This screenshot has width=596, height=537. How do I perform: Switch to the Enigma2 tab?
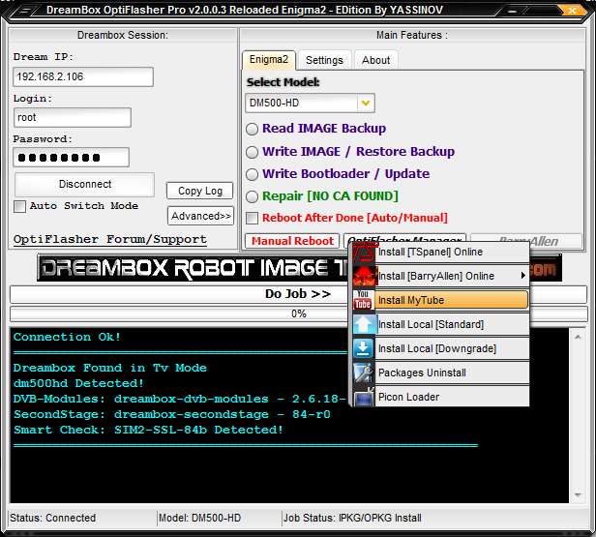click(x=269, y=60)
